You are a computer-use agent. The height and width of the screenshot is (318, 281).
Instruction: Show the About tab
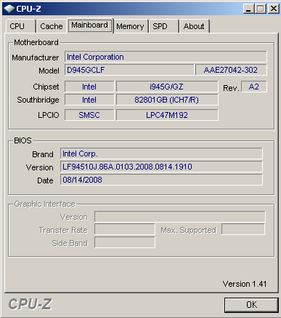[x=195, y=26]
